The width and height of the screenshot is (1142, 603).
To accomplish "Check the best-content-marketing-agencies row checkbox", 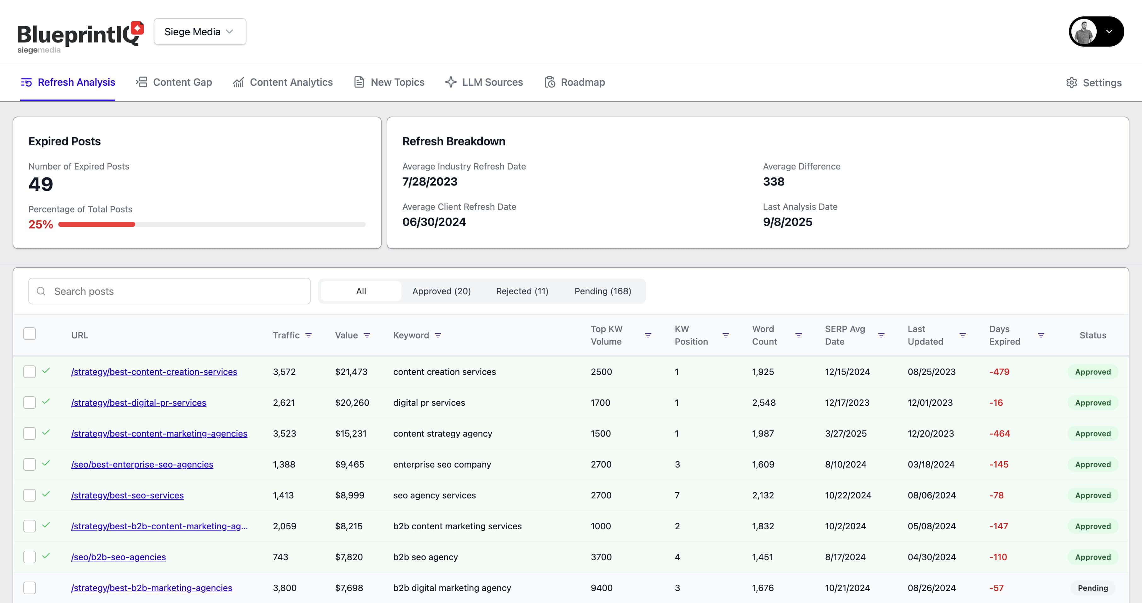I will (x=30, y=433).
